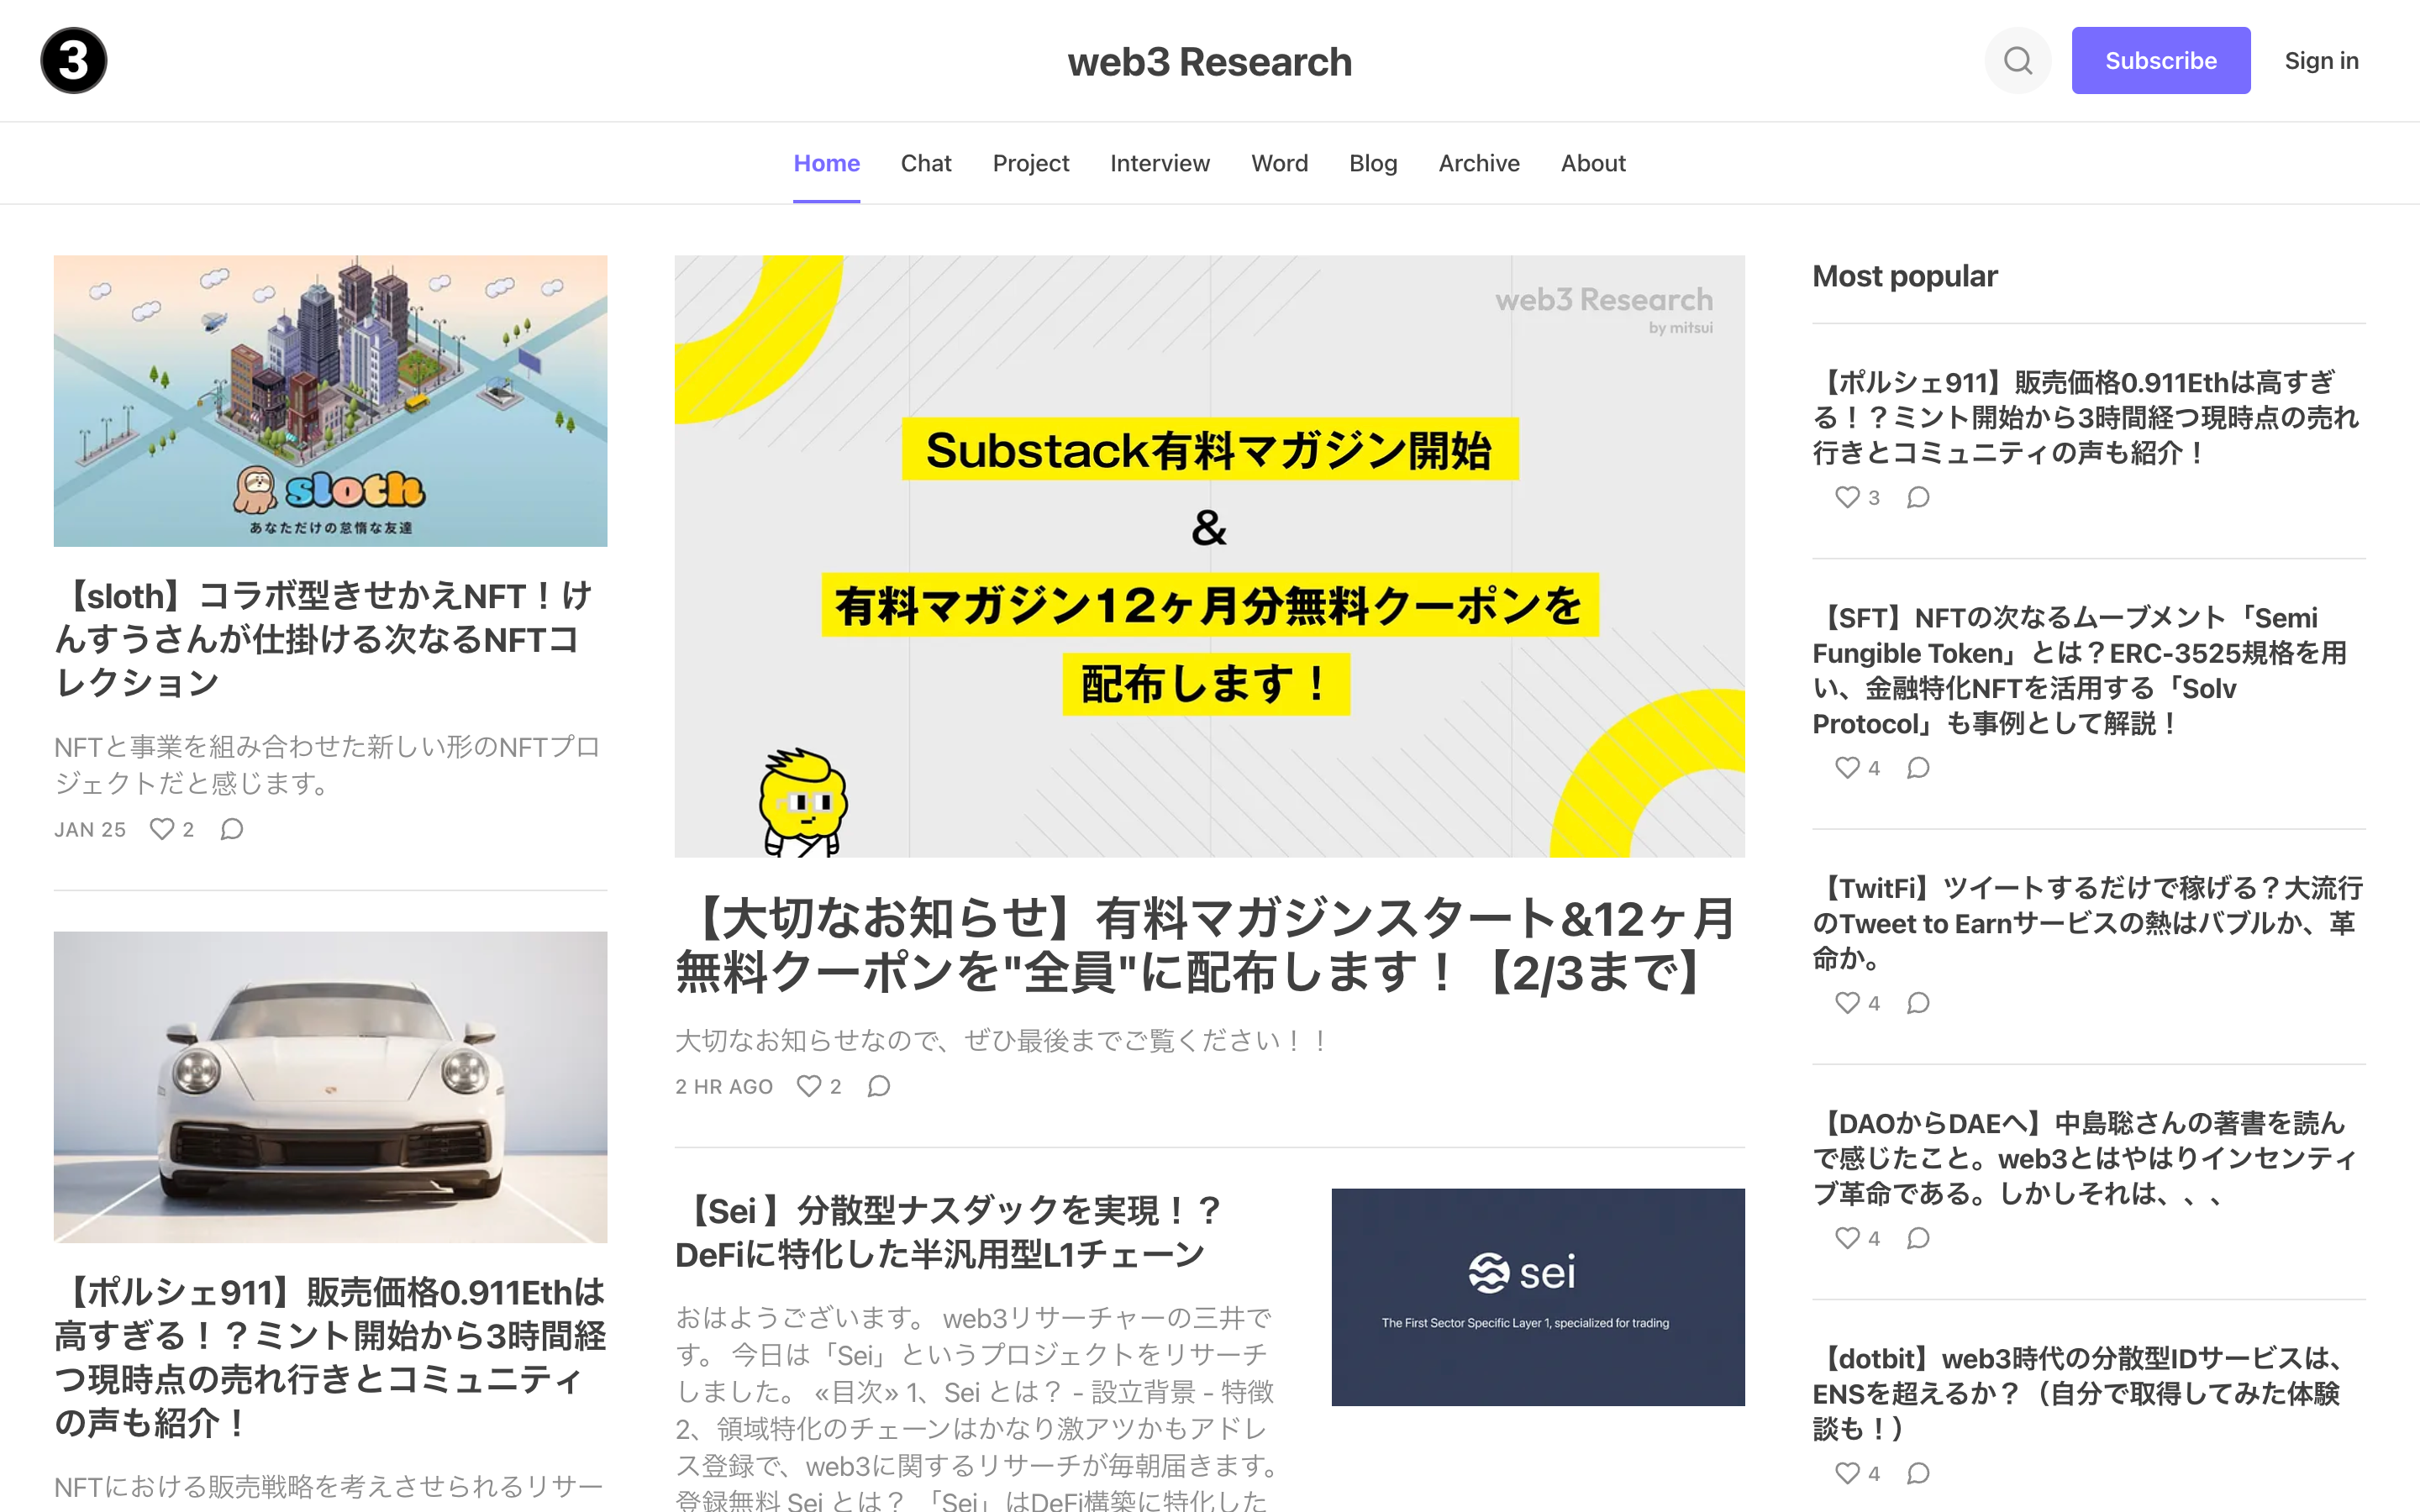
Task: Open comments on the SFT popular article
Action: pos(1918,768)
